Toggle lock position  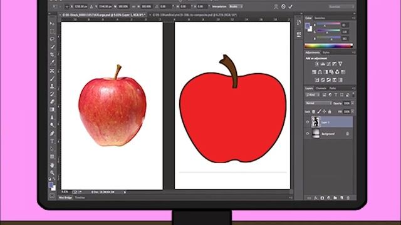coord(325,111)
